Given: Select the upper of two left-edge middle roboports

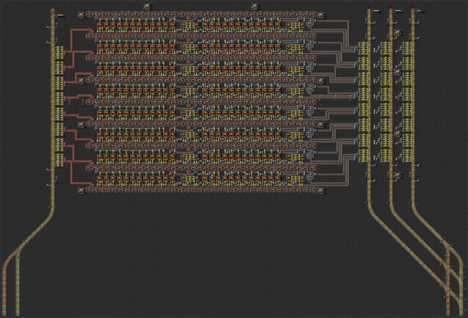Looking at the screenshot, I should 81,81.
